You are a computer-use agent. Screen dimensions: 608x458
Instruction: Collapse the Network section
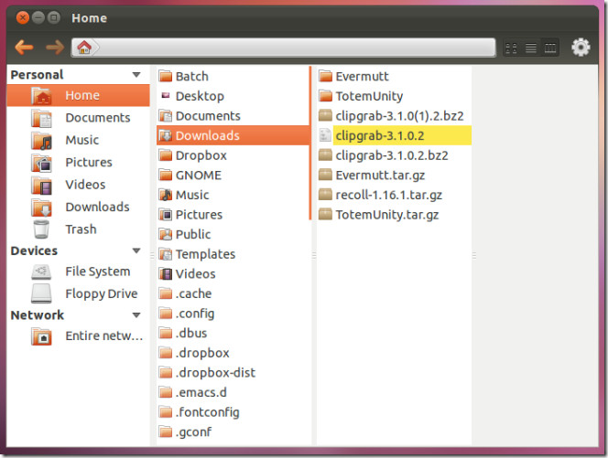pos(136,315)
